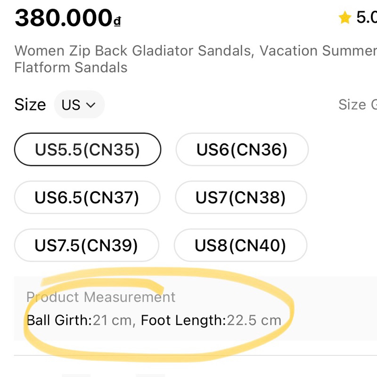Click the Ball Girth label
This screenshot has width=377, height=377.
(x=59, y=320)
